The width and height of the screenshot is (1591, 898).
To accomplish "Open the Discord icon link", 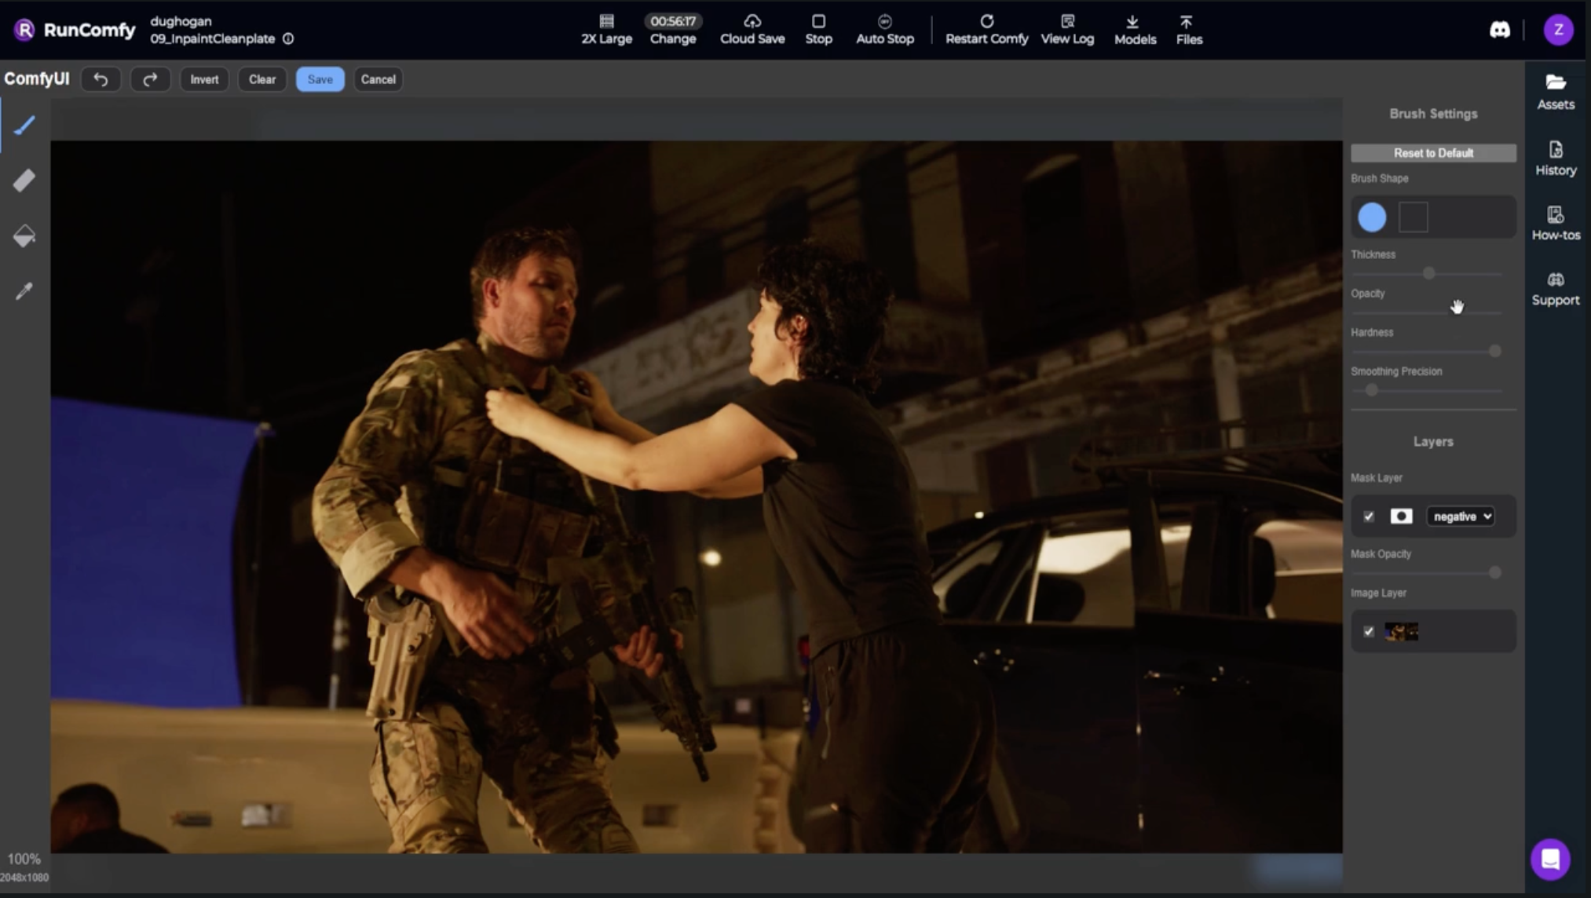I will [1499, 30].
